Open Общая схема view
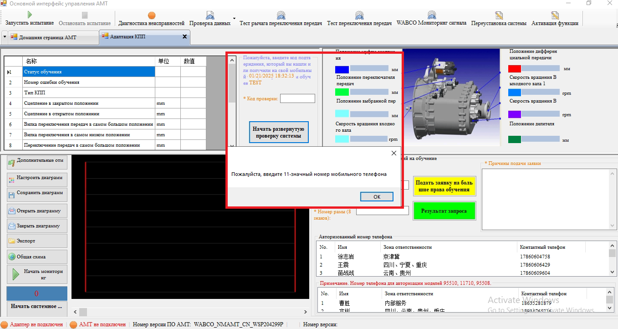This screenshot has width=618, height=329. [x=37, y=257]
